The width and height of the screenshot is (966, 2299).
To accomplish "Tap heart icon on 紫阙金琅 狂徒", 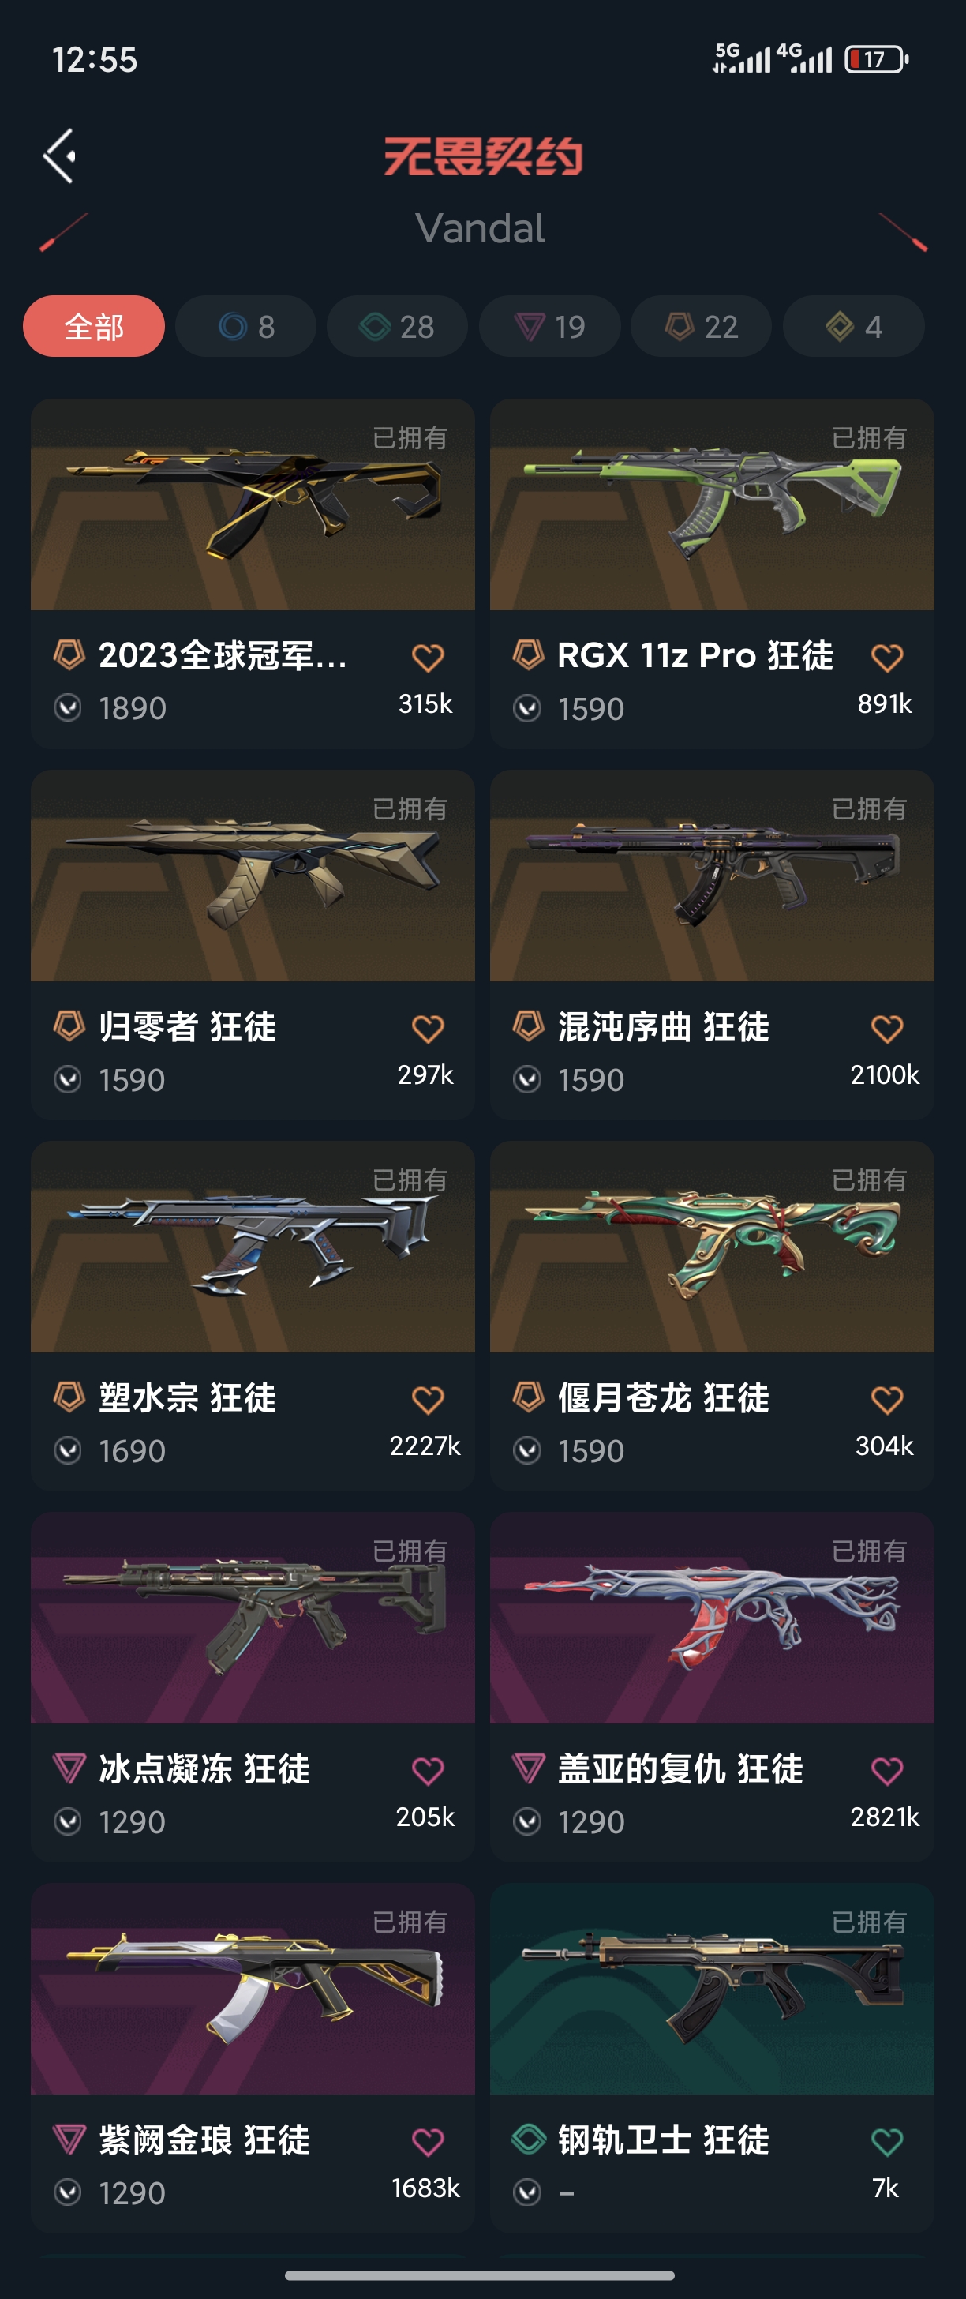I will click(428, 2142).
